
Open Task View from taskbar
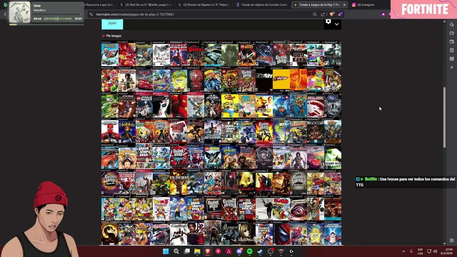click(187, 251)
